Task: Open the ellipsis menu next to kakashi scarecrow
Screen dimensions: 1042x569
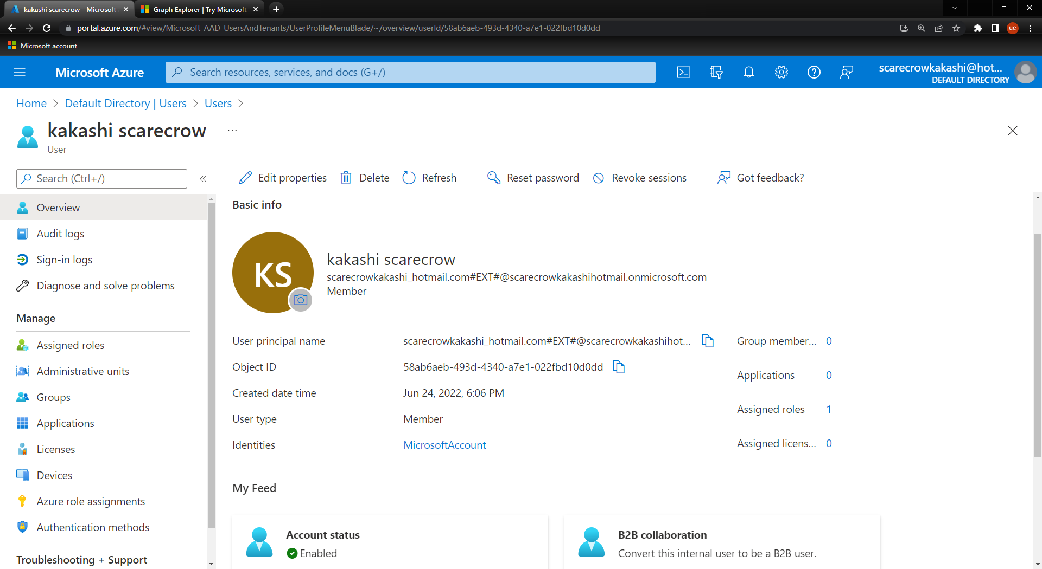Action: pos(232,131)
